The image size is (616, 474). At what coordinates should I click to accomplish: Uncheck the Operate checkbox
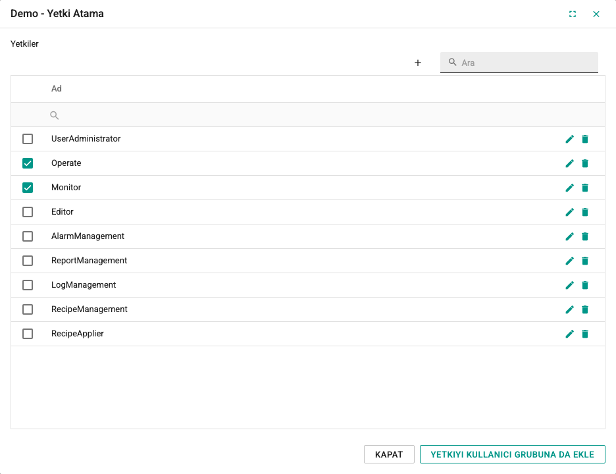[28, 163]
